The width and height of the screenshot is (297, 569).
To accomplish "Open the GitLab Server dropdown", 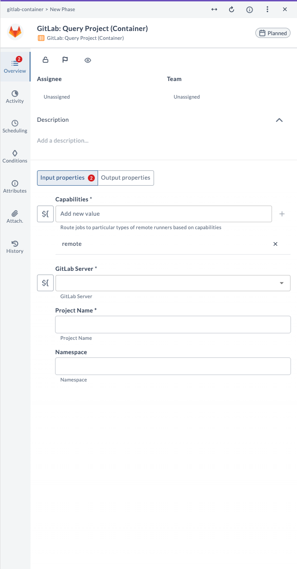I will coord(173,283).
